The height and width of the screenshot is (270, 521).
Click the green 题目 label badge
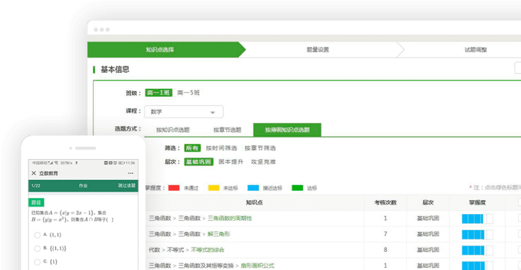pos(36,202)
